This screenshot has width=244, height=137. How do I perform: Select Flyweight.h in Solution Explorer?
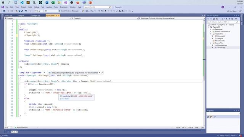(x=221, y=36)
